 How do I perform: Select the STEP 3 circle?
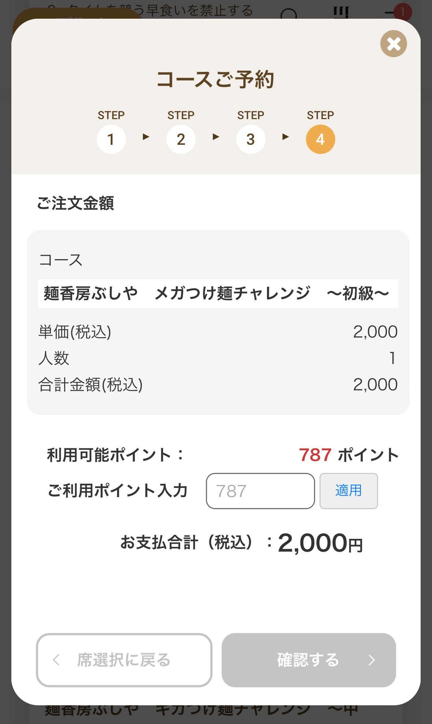(x=251, y=139)
